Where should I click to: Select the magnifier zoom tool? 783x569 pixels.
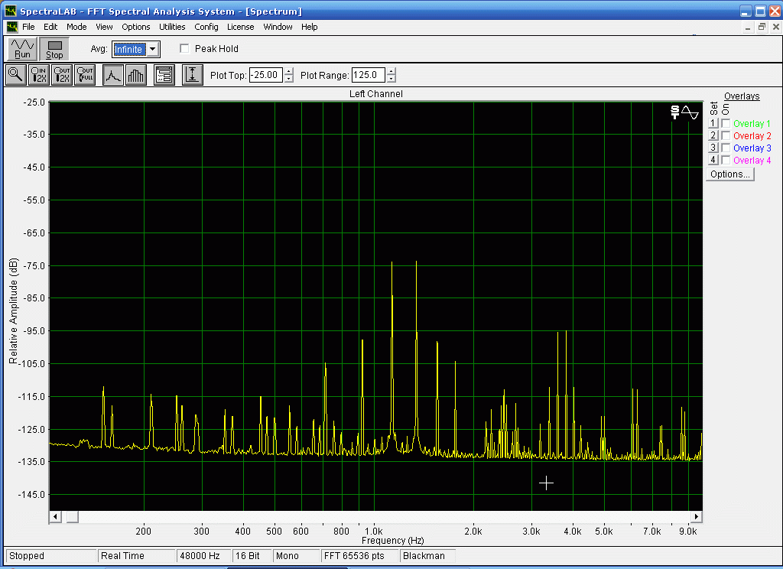point(15,75)
